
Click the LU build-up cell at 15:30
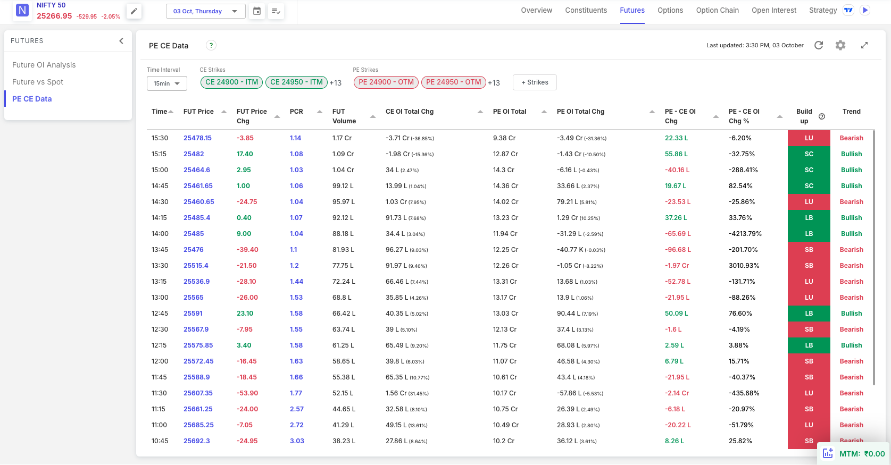[x=809, y=138]
